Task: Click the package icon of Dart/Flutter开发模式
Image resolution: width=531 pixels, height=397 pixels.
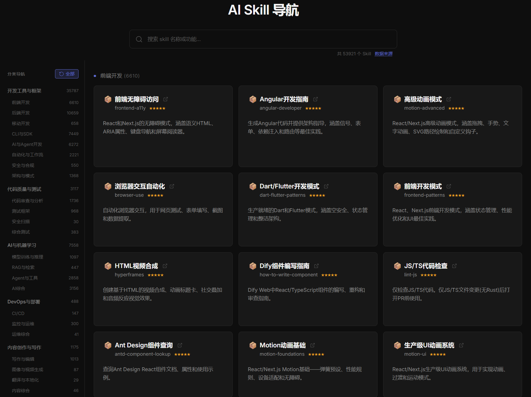Action: [x=253, y=186]
